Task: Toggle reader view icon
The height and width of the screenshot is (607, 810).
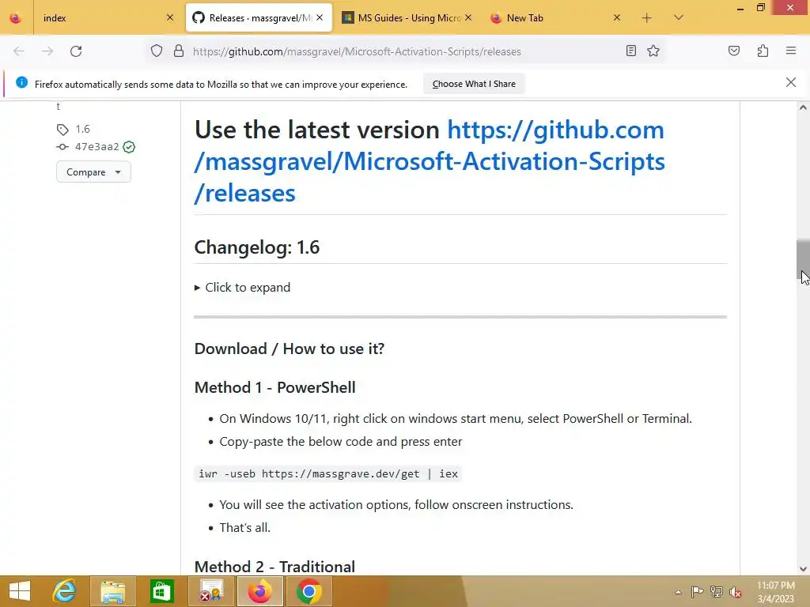Action: point(630,51)
